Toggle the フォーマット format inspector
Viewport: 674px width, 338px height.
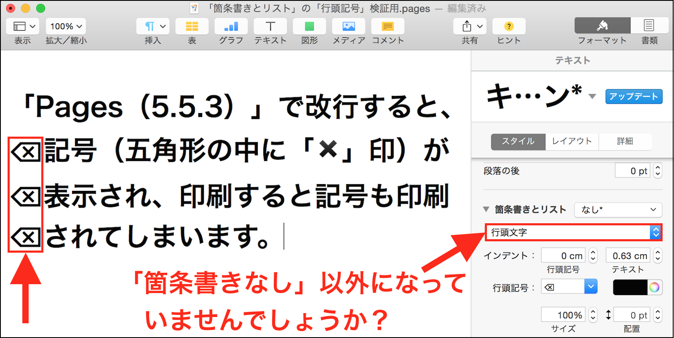click(602, 26)
